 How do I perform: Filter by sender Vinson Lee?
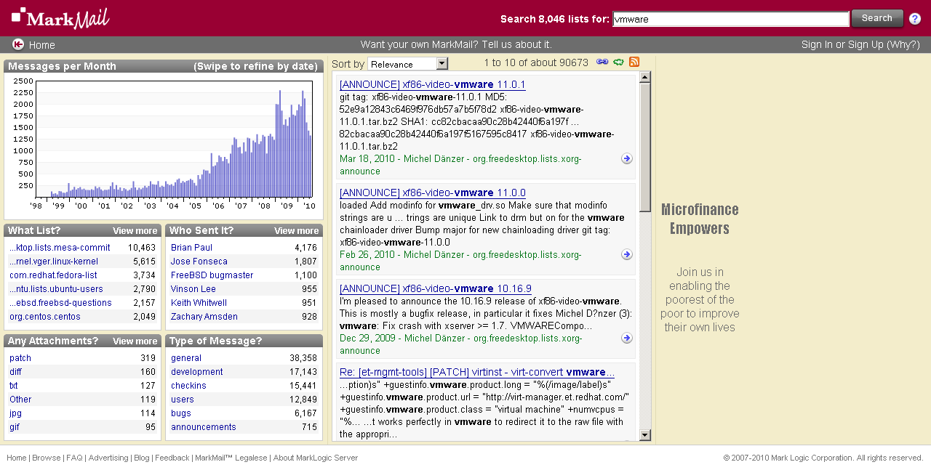[x=193, y=289]
